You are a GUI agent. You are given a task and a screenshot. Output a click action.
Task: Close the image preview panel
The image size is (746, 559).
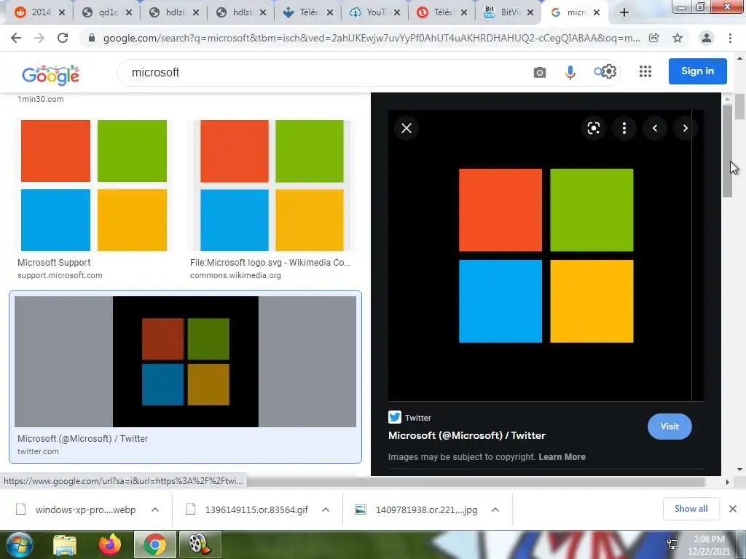(x=407, y=128)
